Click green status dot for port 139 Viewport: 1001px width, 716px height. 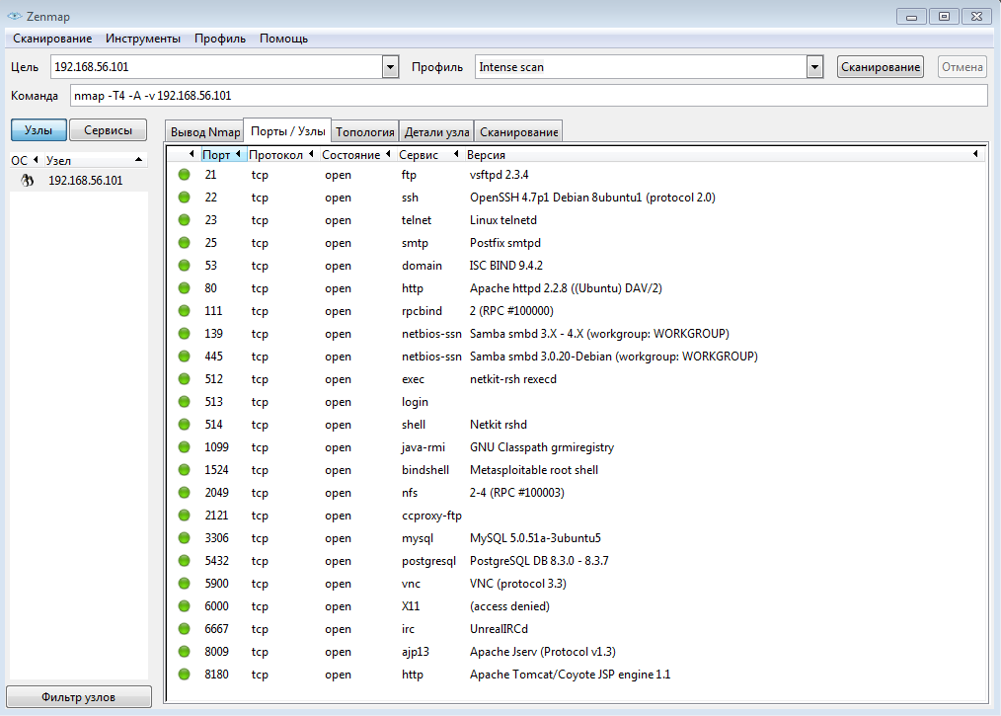(184, 334)
